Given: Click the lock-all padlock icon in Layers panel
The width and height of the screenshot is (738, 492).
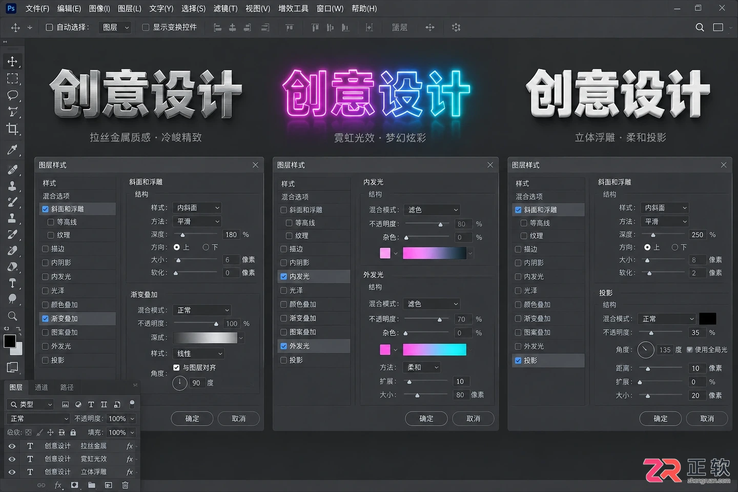Looking at the screenshot, I should [x=73, y=433].
